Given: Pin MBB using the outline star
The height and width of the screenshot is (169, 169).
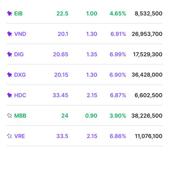Looking at the screenshot, I should (x=9, y=115).
